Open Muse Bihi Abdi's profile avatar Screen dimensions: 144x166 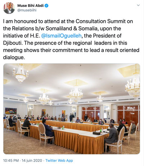tap(9, 8)
